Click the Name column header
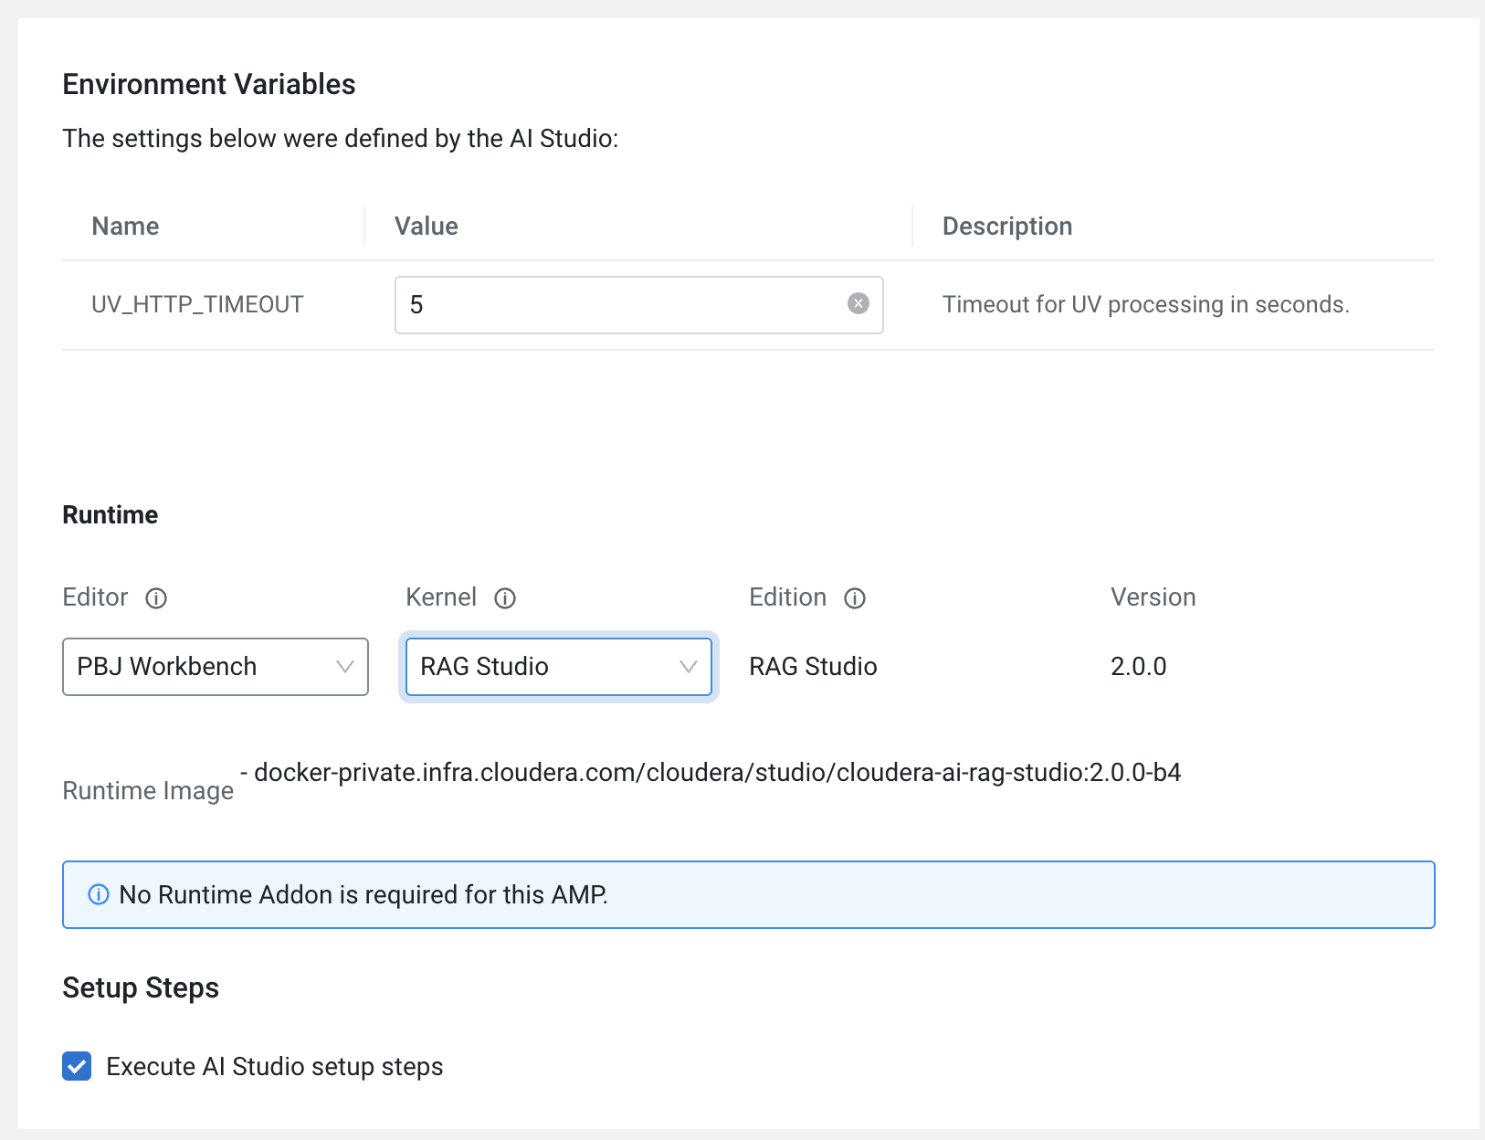 (125, 227)
